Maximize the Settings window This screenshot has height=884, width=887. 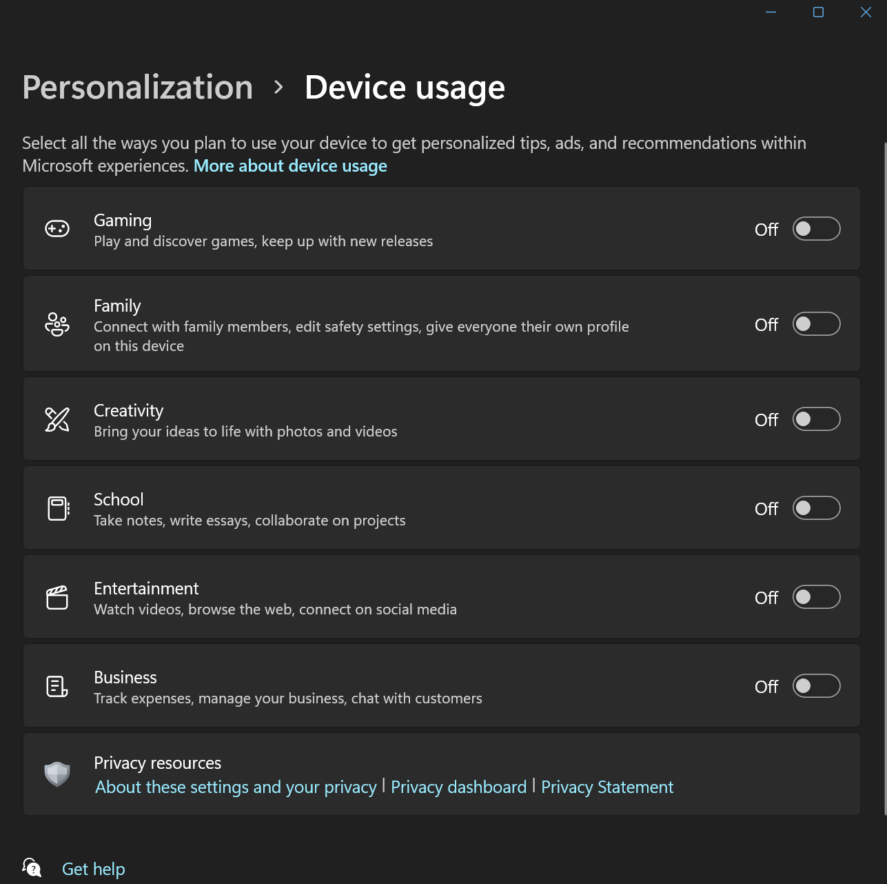pos(818,12)
